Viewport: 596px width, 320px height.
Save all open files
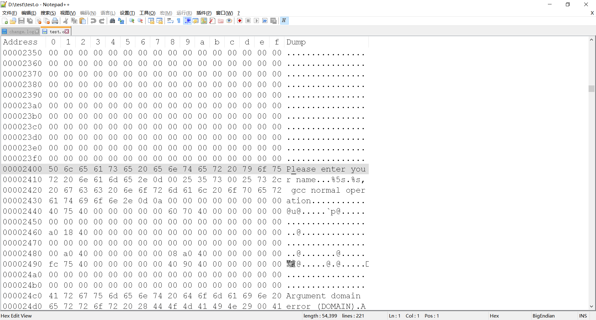[x=30, y=21]
